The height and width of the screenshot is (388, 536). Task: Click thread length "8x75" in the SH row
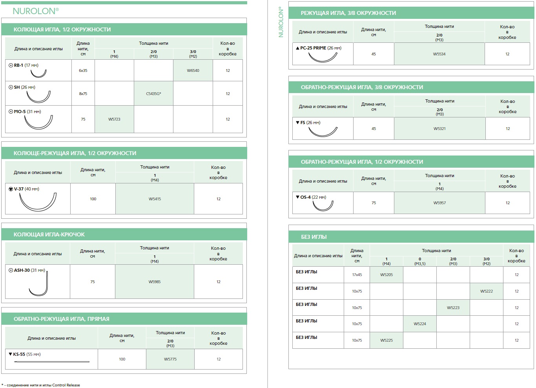(x=83, y=93)
